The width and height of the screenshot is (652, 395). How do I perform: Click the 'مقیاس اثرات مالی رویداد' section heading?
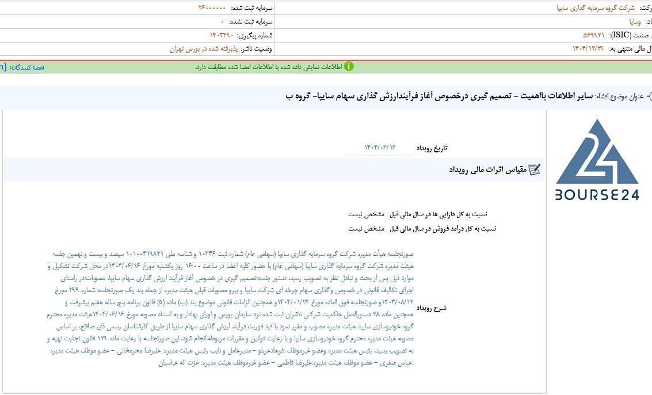coord(488,170)
